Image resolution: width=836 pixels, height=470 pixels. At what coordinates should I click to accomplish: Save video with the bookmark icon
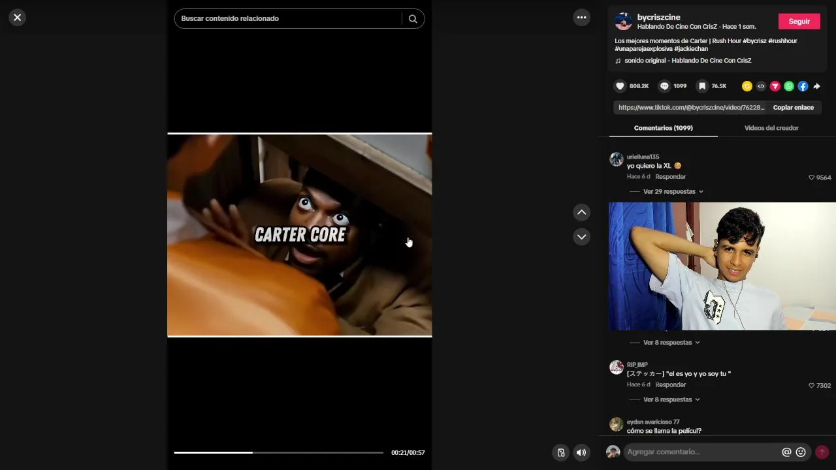click(702, 86)
